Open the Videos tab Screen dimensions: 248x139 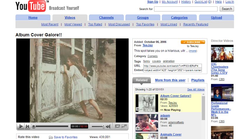coord(70,17)
